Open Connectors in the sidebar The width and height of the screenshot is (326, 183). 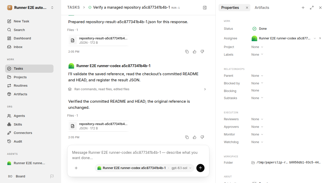(29, 133)
